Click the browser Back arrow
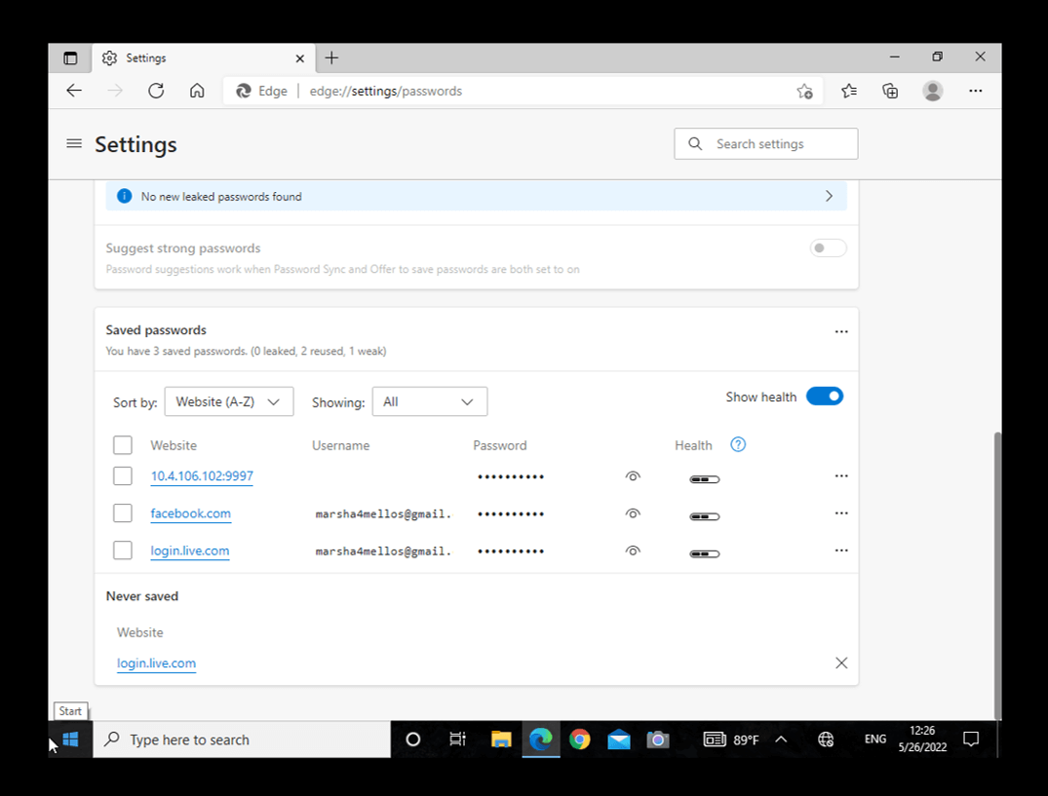Viewport: 1048px width, 796px height. [74, 91]
